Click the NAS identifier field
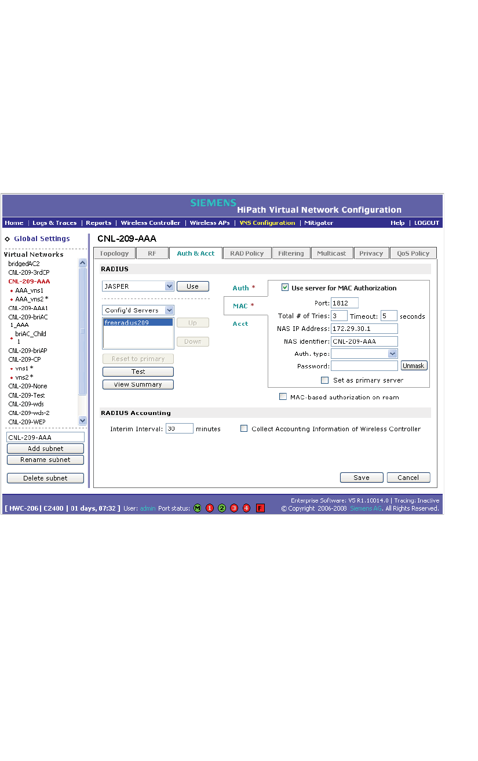The height and width of the screenshot is (761, 478). point(364,341)
